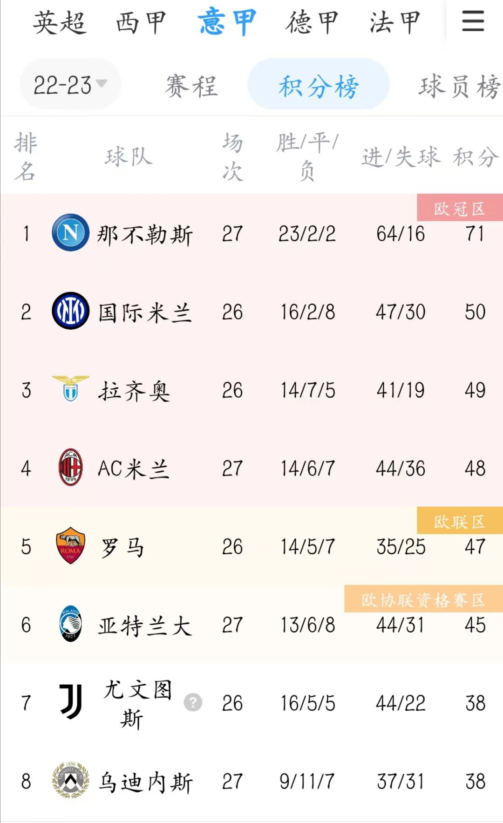Click the Atalanta club logo
The height and width of the screenshot is (823, 503).
(70, 624)
